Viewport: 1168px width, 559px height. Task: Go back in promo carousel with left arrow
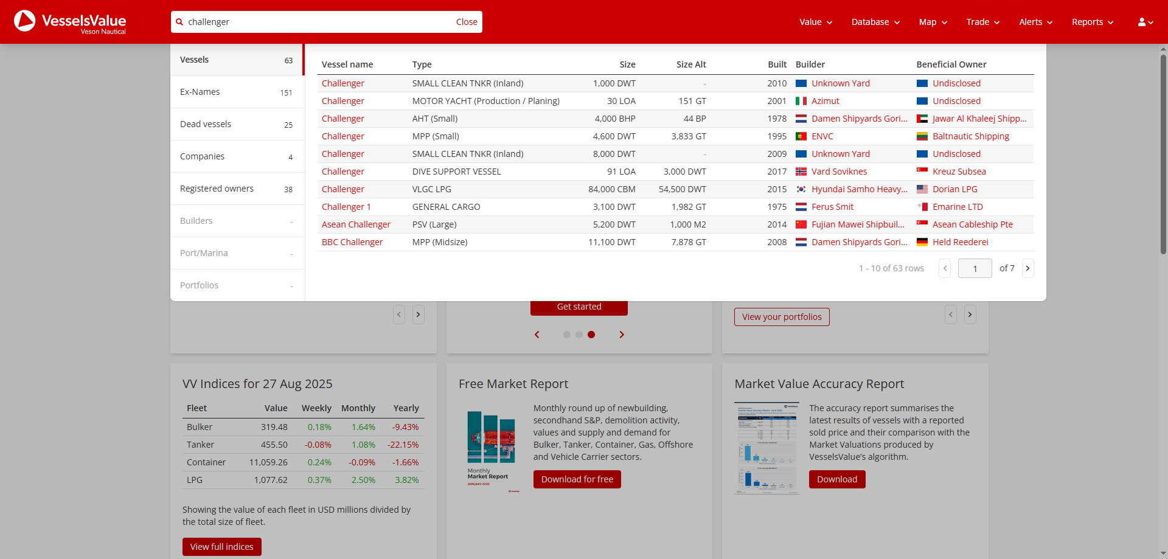click(x=537, y=335)
